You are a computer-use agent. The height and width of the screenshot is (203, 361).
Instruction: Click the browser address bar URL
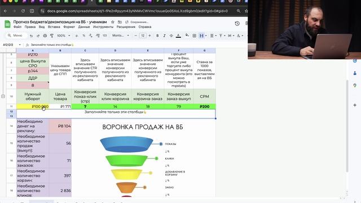click(x=137, y=11)
